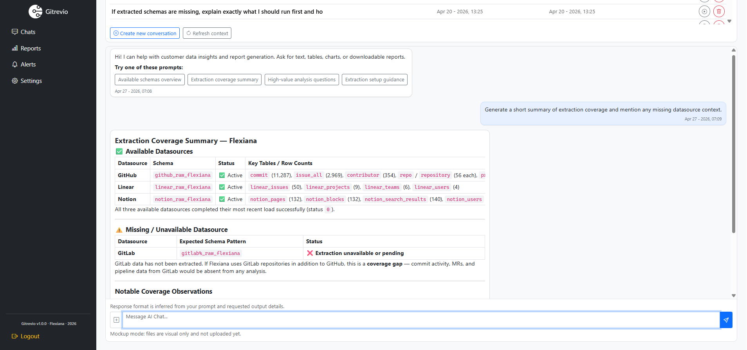Click the 'notion_search_results' table code tag

[395, 199]
